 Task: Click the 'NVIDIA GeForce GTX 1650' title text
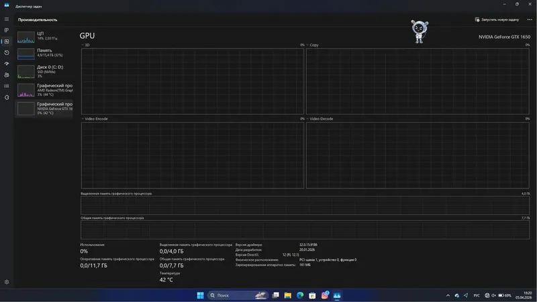504,37
